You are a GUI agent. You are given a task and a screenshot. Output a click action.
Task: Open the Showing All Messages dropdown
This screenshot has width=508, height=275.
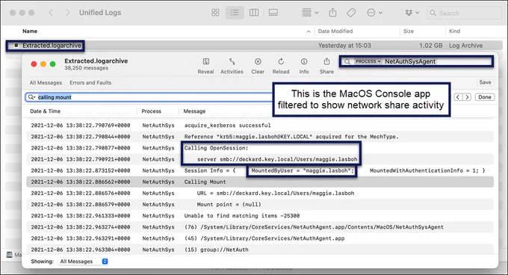84,262
